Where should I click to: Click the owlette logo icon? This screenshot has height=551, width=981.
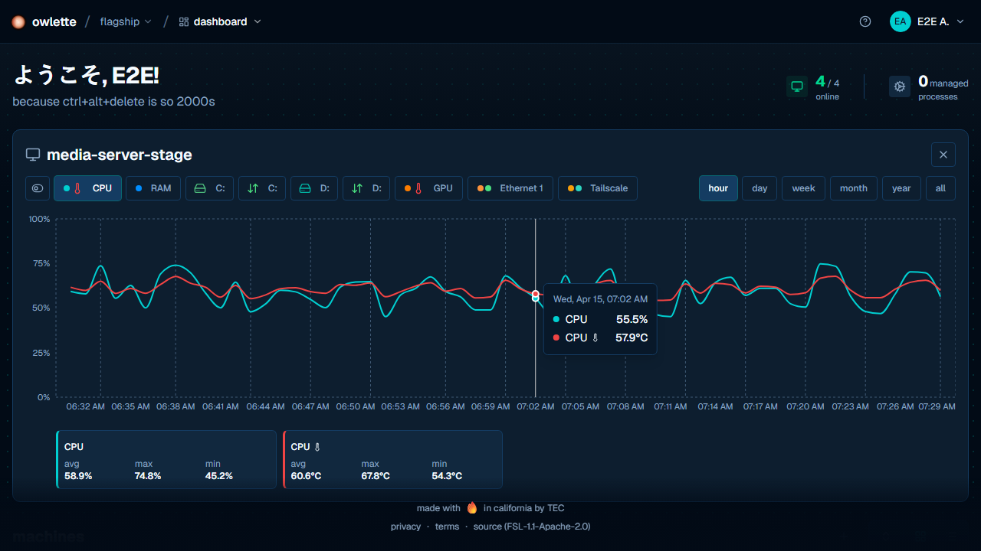point(18,21)
